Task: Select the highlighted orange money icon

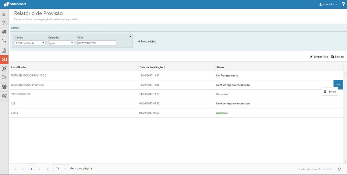Action: pos(4,59)
